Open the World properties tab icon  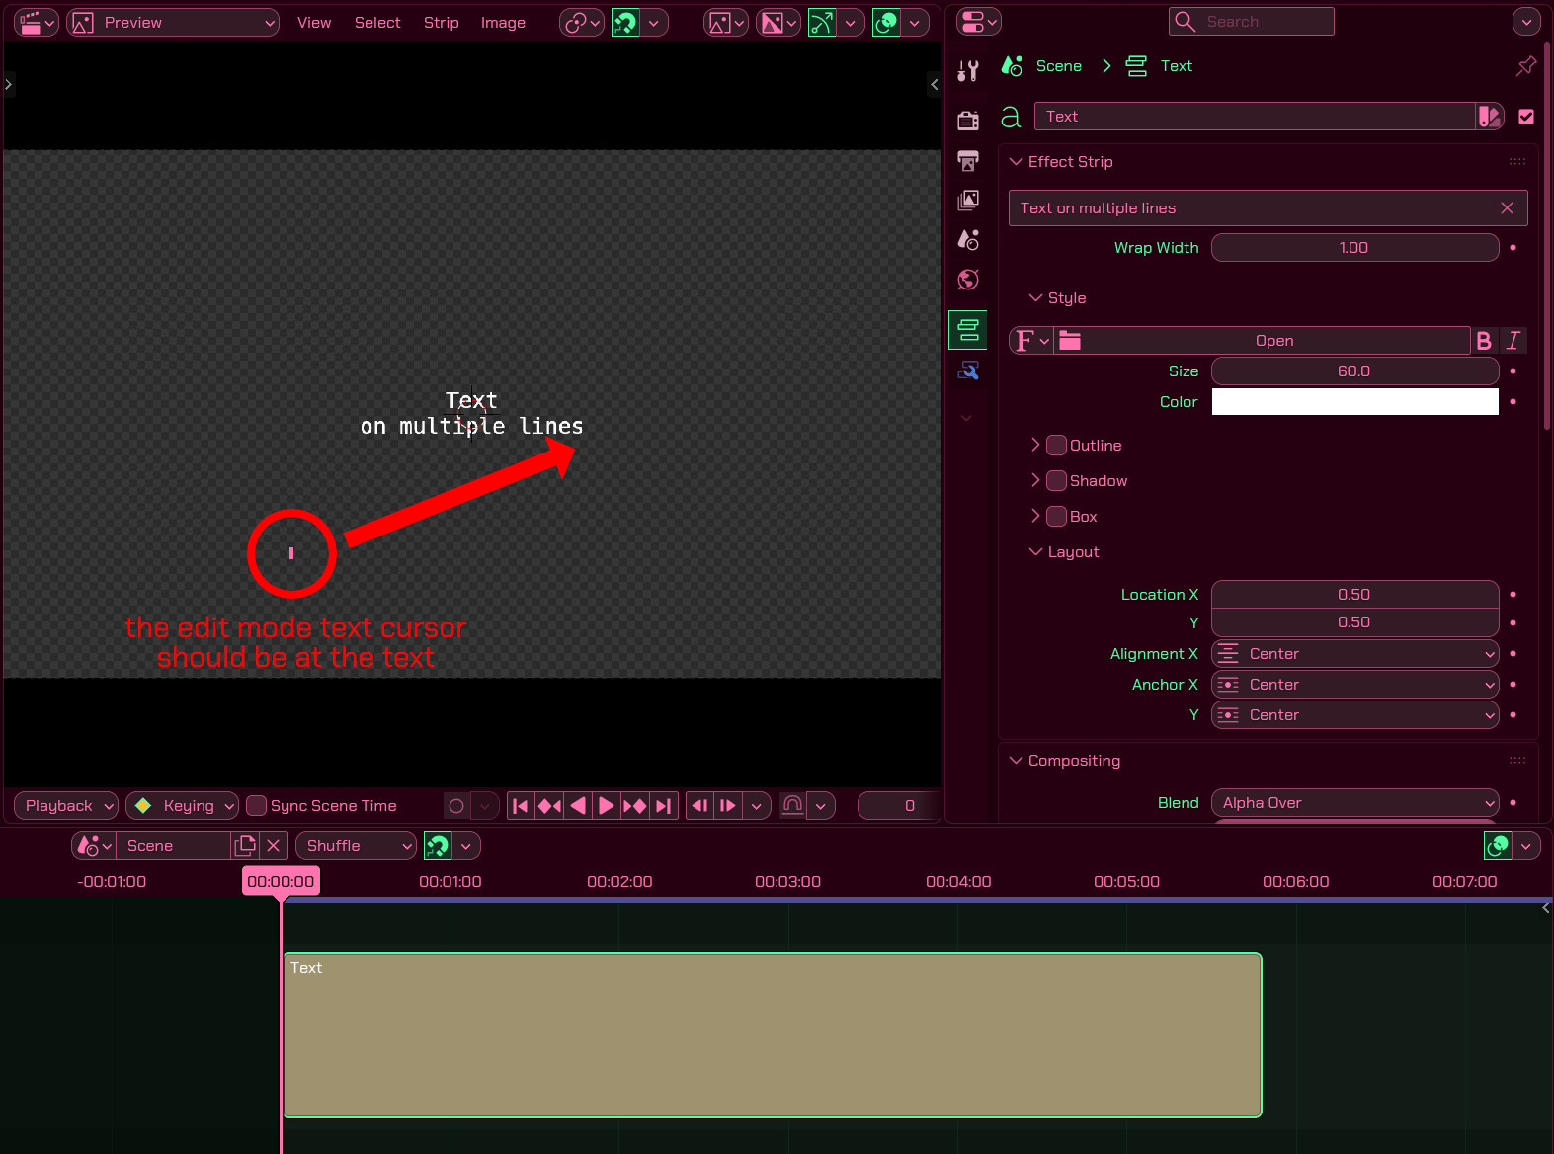[x=968, y=280]
